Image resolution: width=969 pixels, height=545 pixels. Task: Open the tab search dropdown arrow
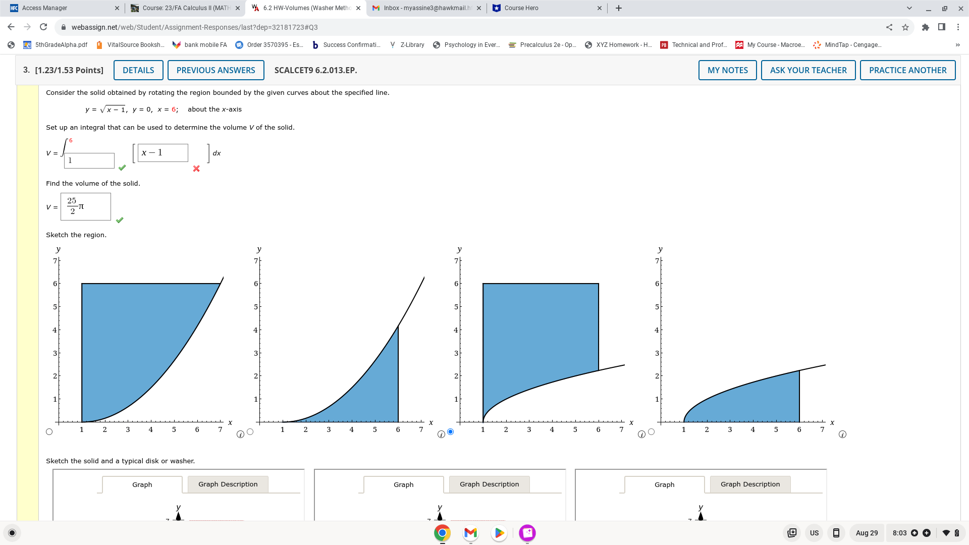tap(909, 8)
